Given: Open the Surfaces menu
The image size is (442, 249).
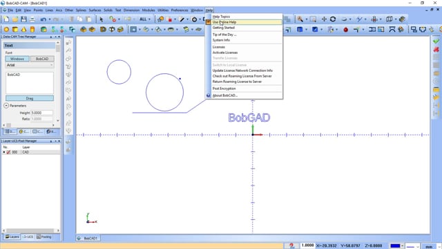Looking at the screenshot, I should tap(95, 10).
